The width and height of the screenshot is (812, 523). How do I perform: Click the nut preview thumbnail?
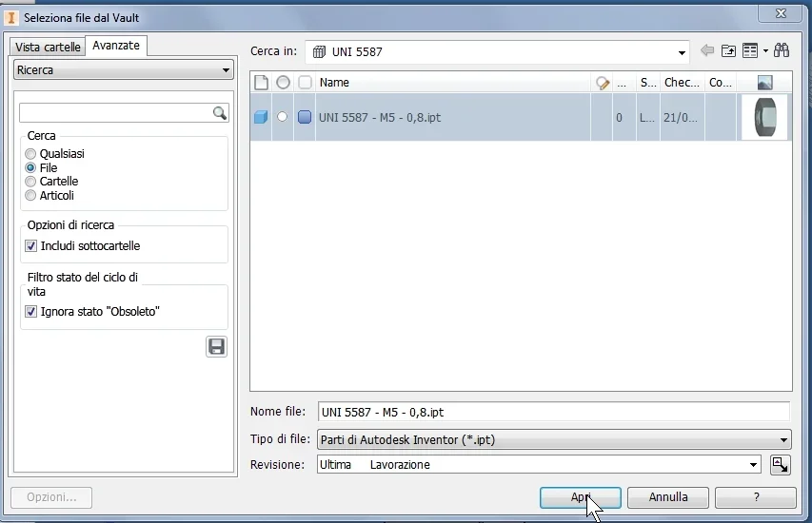point(764,117)
